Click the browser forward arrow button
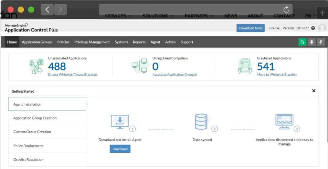 click(x=60, y=10)
